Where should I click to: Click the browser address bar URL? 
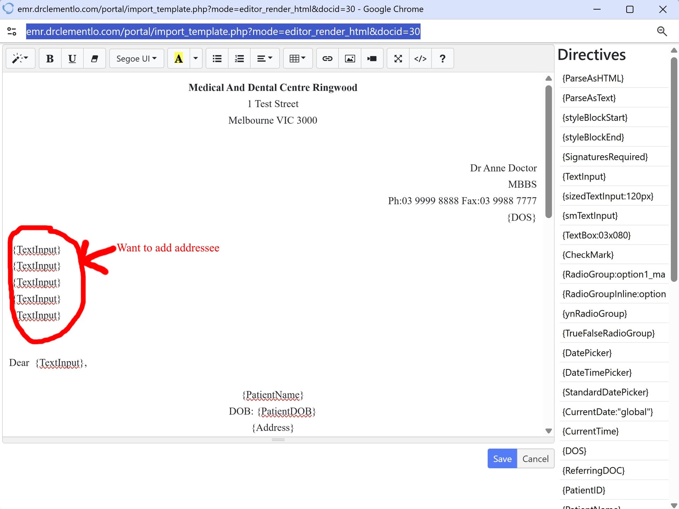coord(223,31)
